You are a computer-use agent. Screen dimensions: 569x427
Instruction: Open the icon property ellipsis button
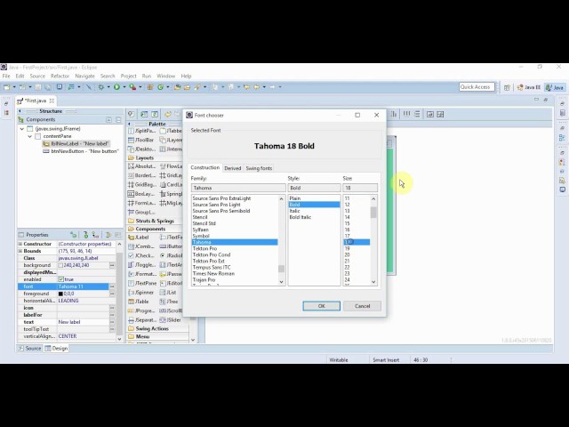tap(112, 308)
